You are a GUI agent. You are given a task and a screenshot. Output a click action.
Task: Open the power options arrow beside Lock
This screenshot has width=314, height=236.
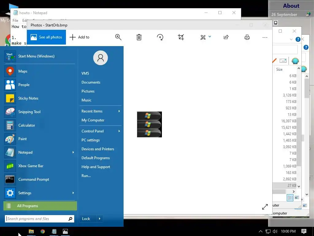coord(100,219)
